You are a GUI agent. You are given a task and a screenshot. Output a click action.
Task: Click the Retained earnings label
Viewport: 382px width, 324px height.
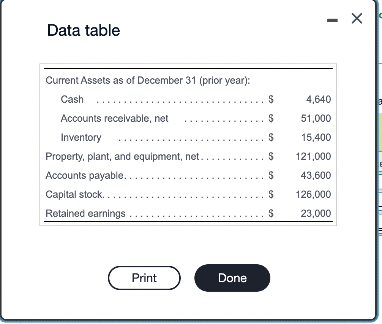85,213
